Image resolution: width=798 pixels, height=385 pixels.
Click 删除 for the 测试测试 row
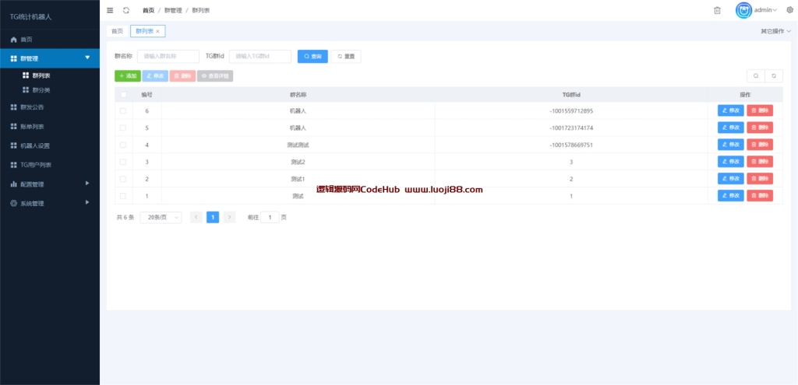coord(760,145)
